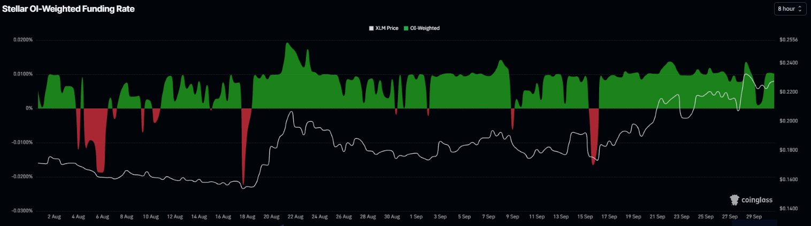Click the -0.0300% left axis label
This screenshot has height=226, width=811.
(x=22, y=211)
